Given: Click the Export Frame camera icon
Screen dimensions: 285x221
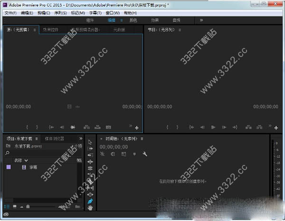Looking at the screenshot, I should coord(108,127).
